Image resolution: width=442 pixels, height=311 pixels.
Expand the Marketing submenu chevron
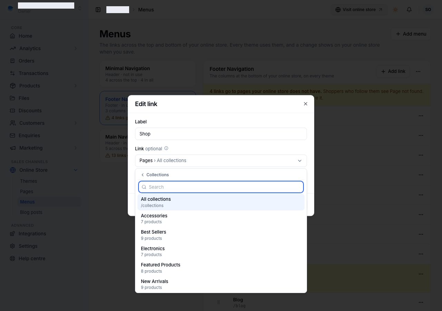(x=76, y=148)
